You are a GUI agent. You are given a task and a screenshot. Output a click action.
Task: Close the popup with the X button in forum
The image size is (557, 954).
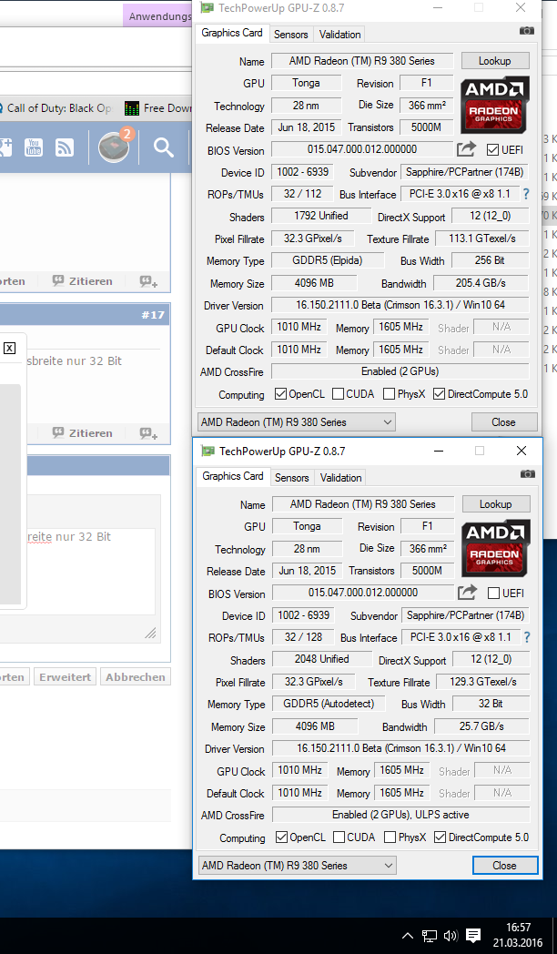9,349
